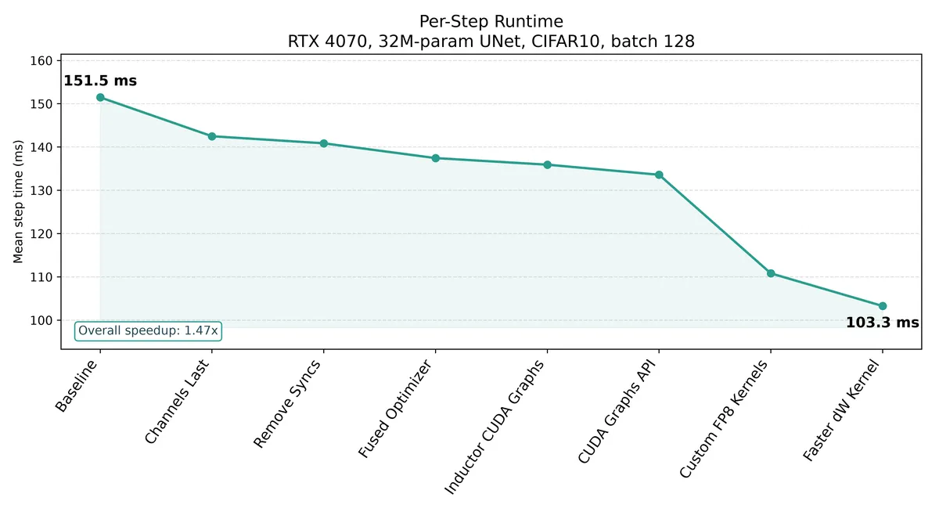Click the 'Overall speedup: 1.47x' box

tap(148, 330)
